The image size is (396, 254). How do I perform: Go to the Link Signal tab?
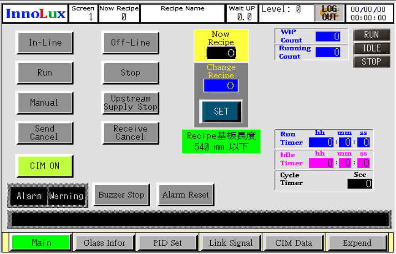pos(231,243)
